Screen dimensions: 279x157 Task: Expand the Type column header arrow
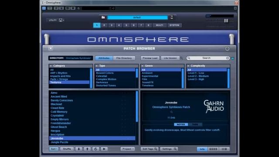(97, 66)
